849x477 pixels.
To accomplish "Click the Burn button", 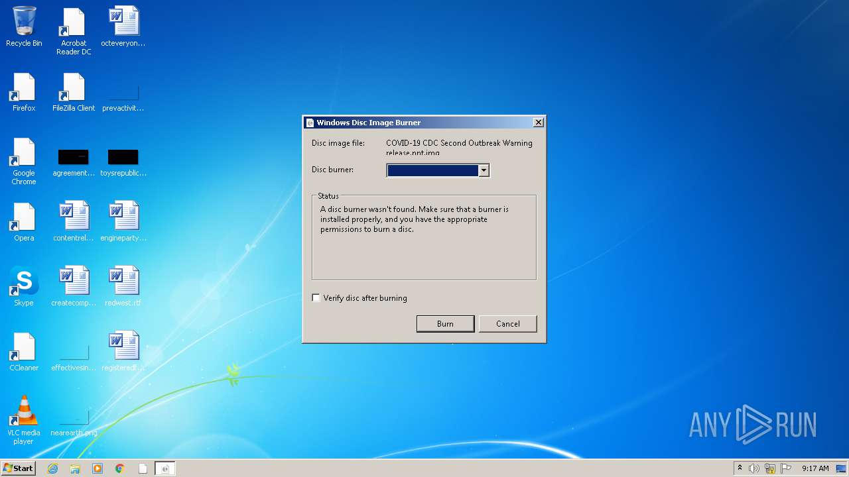I will point(445,324).
